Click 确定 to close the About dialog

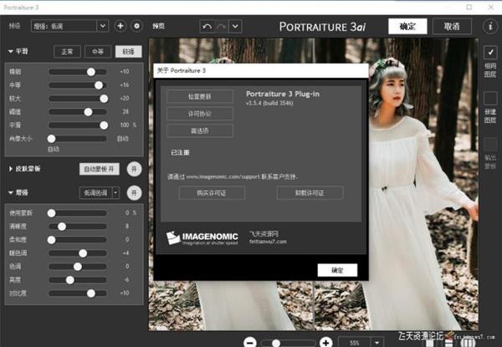(337, 270)
